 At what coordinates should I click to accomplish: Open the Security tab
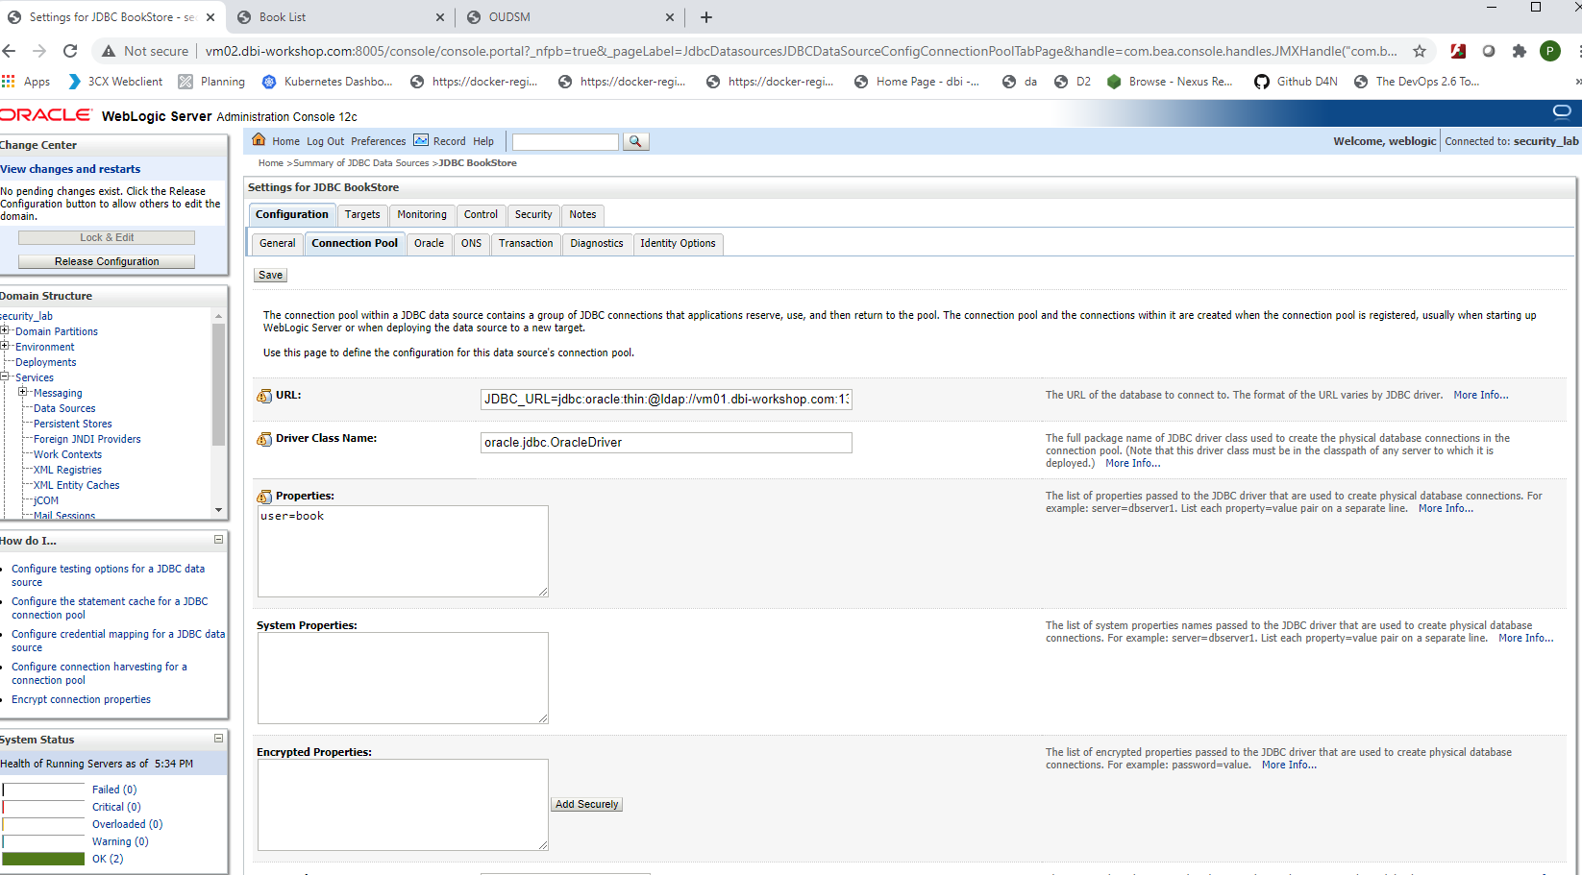point(533,215)
